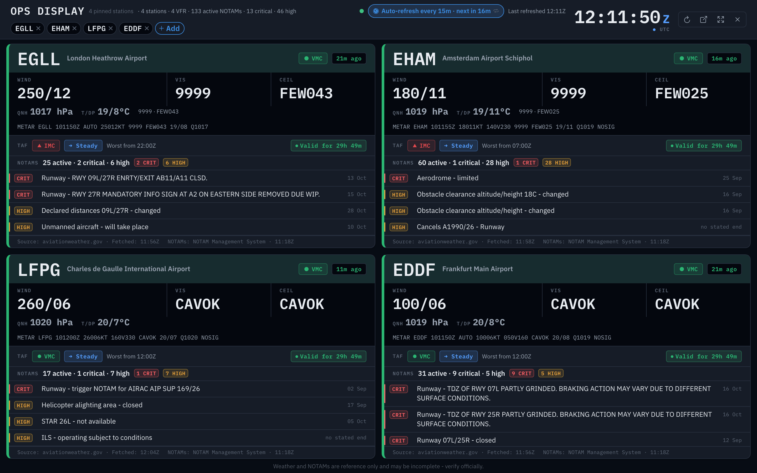Click the EGLL TAF Steady trend badge
Screen dimensions: 757x473
pyautogui.click(x=83, y=146)
